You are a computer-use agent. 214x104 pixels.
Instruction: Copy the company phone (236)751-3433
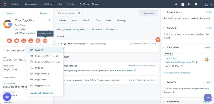tap(182, 66)
